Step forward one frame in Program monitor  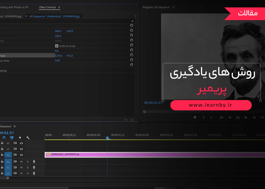pyautogui.click(x=254, y=118)
